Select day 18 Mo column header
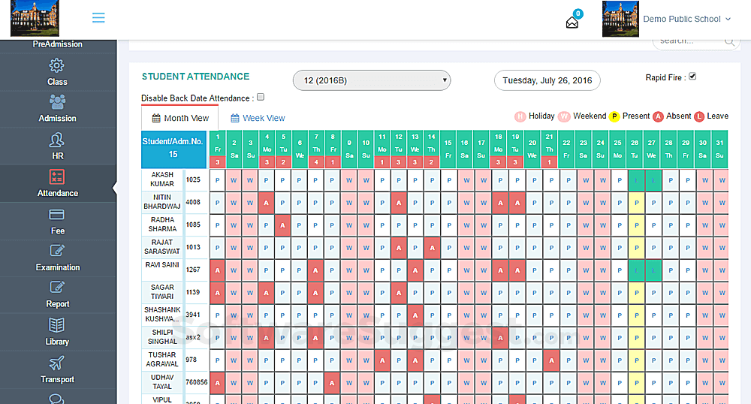This screenshot has height=404, width=751. pyautogui.click(x=498, y=149)
